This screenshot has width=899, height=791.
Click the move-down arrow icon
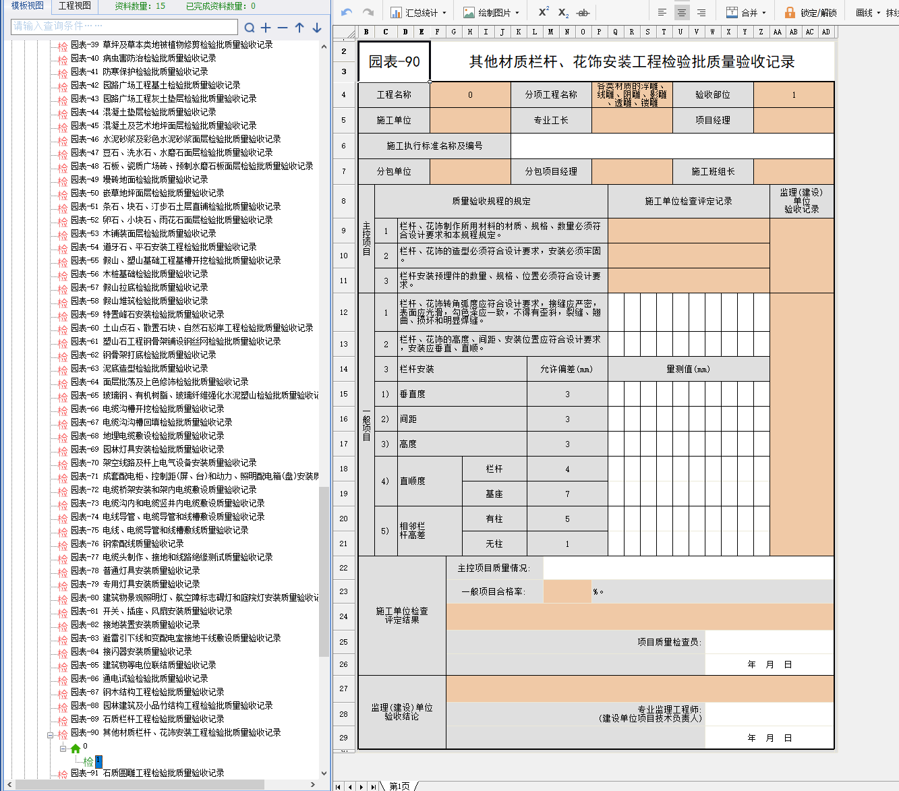click(316, 28)
